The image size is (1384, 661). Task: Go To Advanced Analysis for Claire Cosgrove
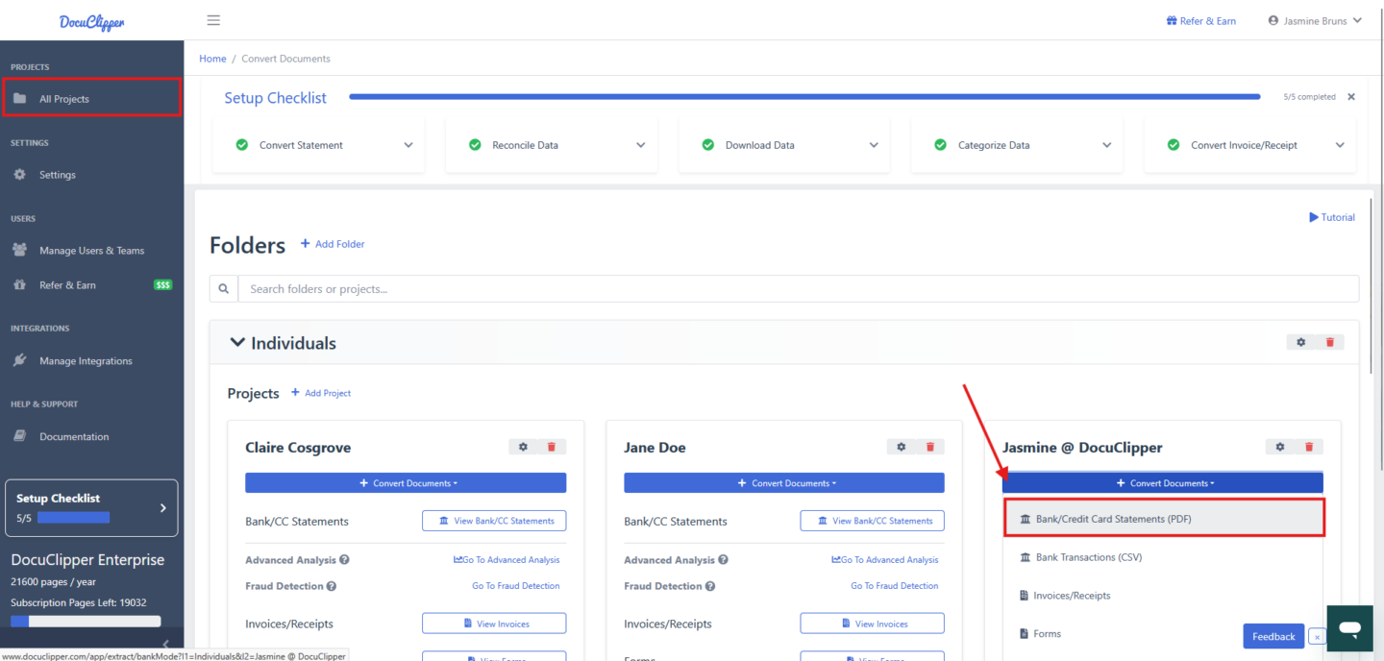(x=507, y=560)
